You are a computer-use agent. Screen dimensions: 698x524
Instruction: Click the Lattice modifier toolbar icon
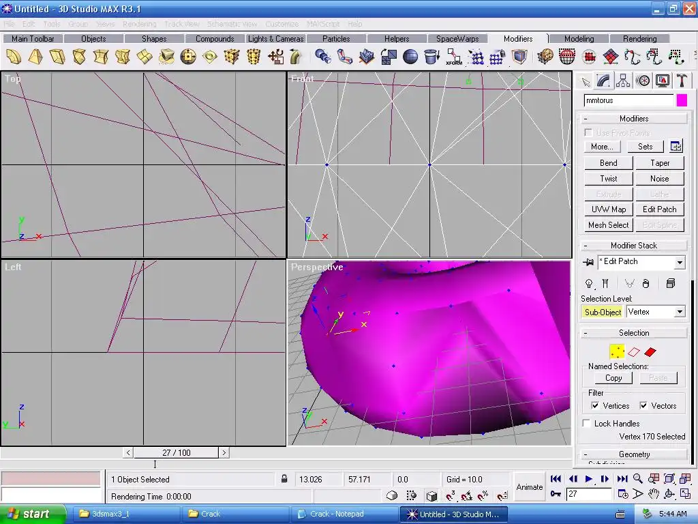pyautogui.click(x=232, y=57)
